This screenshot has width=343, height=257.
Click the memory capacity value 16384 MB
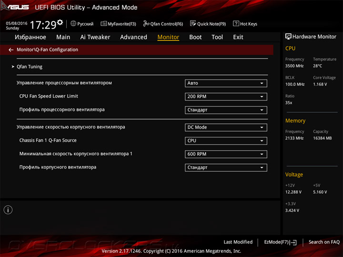323,138
